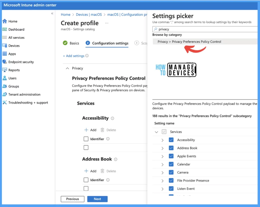Click the Next button
Image resolution: width=260 pixels, height=207 pixels.
[97, 199]
